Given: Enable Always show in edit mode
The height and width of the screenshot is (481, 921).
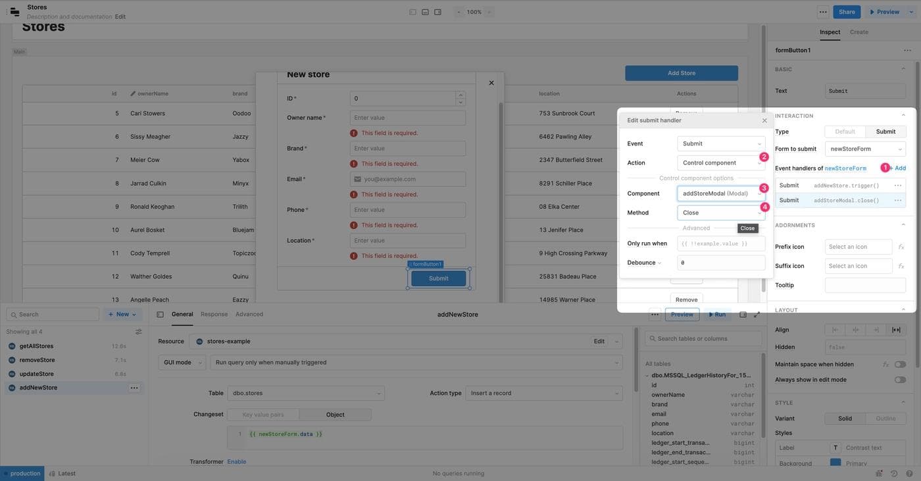Looking at the screenshot, I should tap(899, 380).
